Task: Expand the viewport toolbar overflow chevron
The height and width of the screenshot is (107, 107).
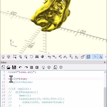Action: pos(106,57)
